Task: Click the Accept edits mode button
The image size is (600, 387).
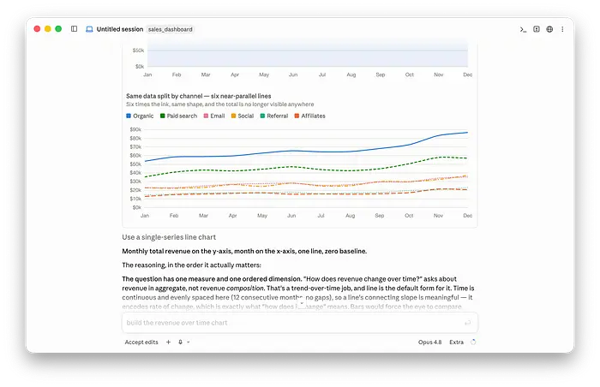Action: [x=141, y=342]
